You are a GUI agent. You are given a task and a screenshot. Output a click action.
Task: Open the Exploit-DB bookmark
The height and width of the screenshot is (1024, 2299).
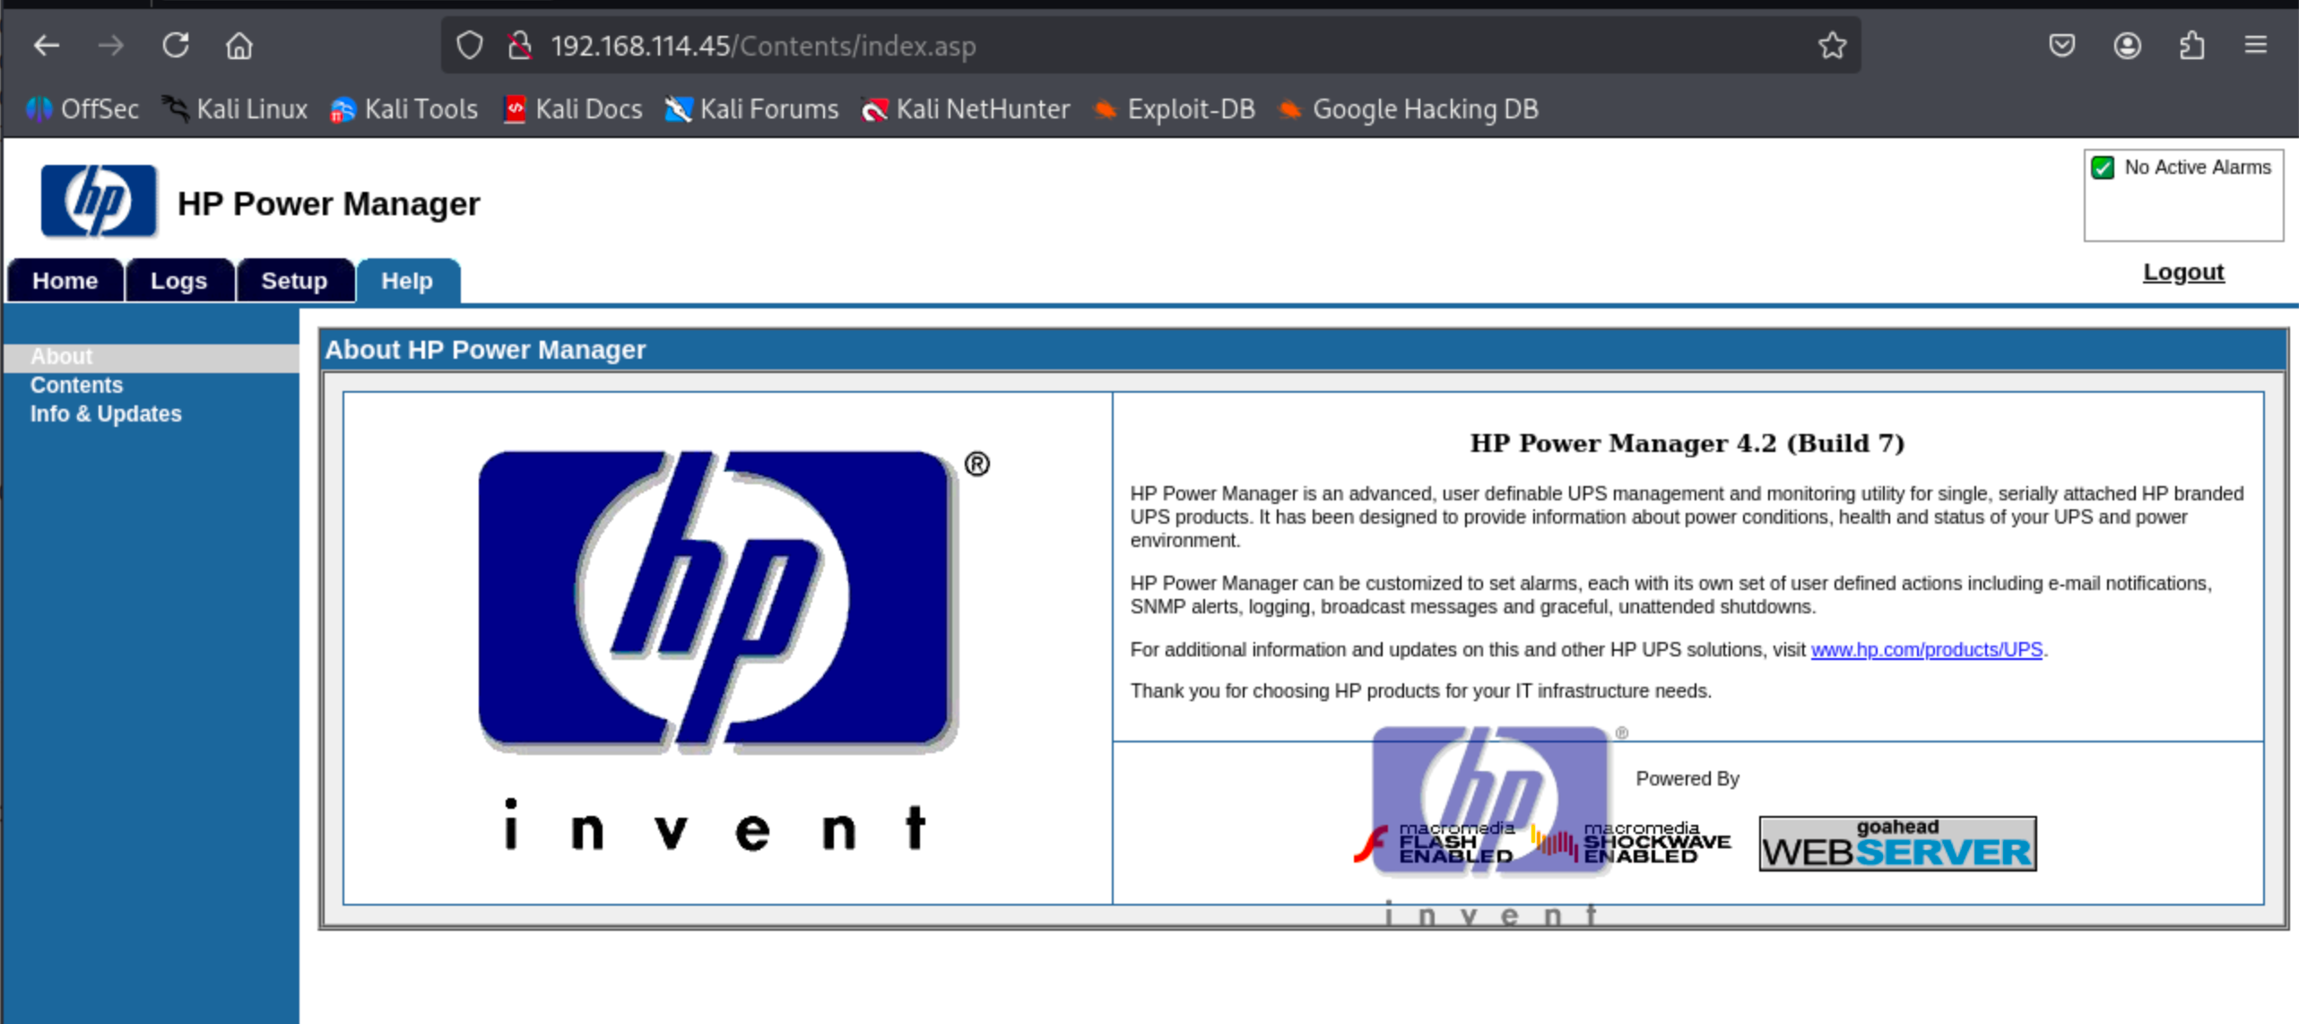(x=1174, y=109)
